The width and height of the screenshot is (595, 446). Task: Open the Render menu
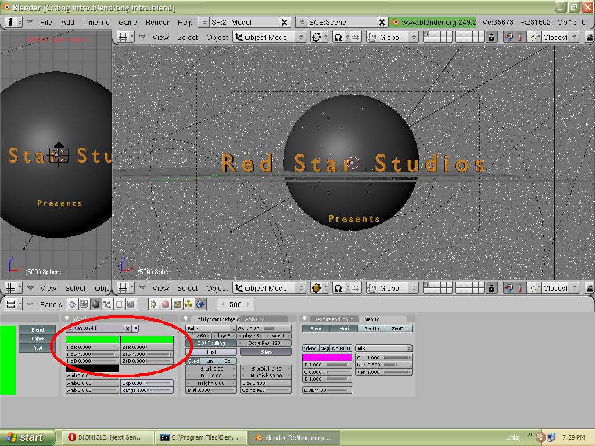click(x=157, y=22)
